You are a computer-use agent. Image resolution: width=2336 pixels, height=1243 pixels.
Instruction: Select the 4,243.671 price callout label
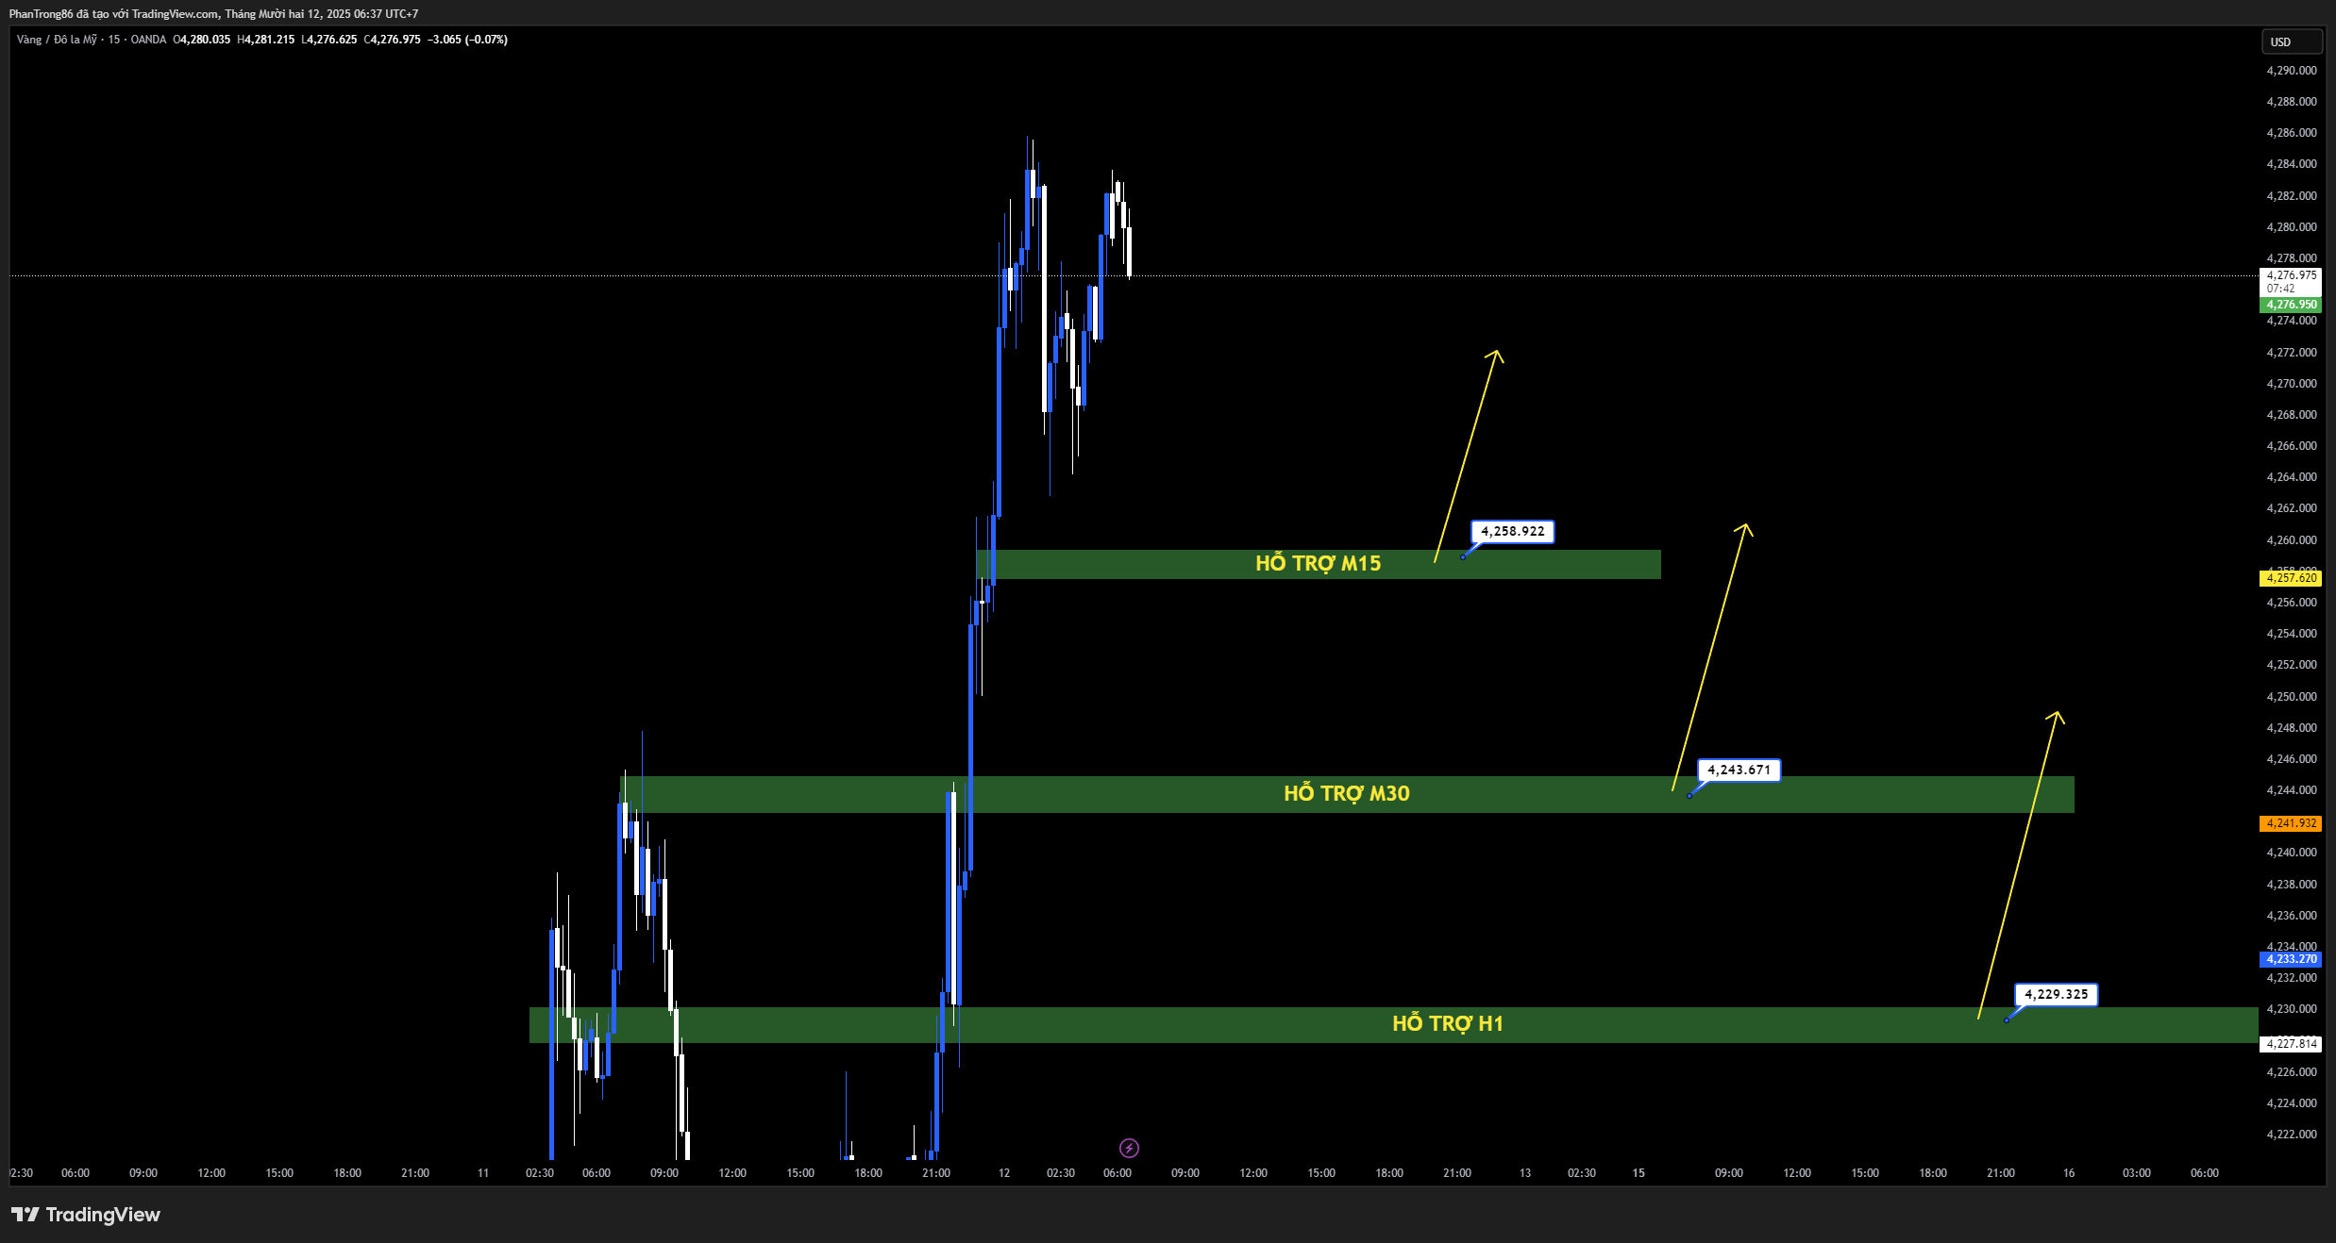click(1739, 771)
